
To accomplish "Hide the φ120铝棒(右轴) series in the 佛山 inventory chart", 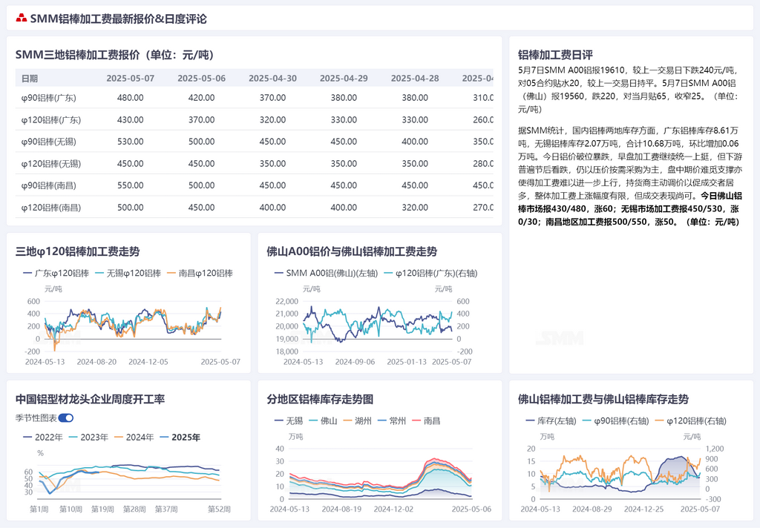I will tap(691, 421).
